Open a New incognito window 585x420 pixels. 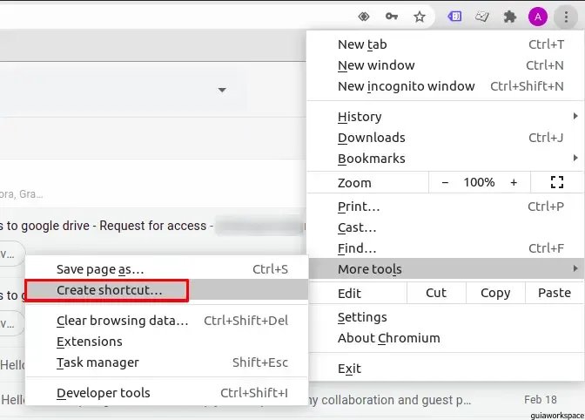tap(446, 86)
